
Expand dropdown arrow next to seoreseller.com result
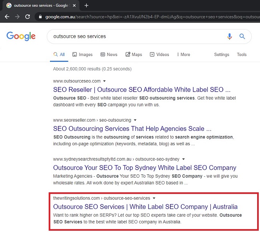pyautogui.click(x=135, y=120)
